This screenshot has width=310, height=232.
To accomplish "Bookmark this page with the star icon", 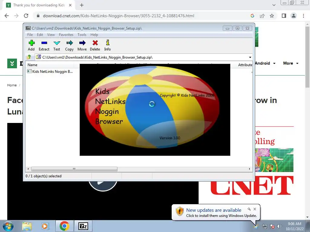I will coord(272,16).
